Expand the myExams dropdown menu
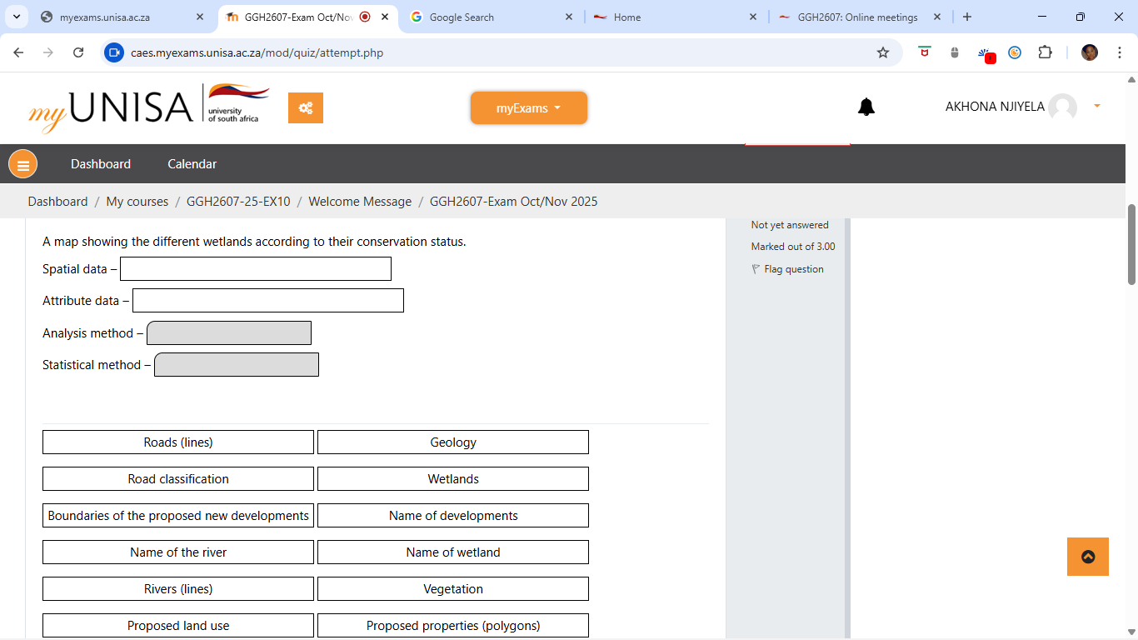 coord(529,108)
